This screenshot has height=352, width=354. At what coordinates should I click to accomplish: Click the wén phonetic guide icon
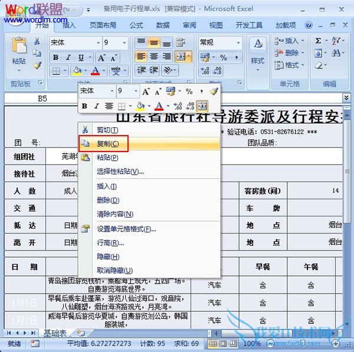116,71
